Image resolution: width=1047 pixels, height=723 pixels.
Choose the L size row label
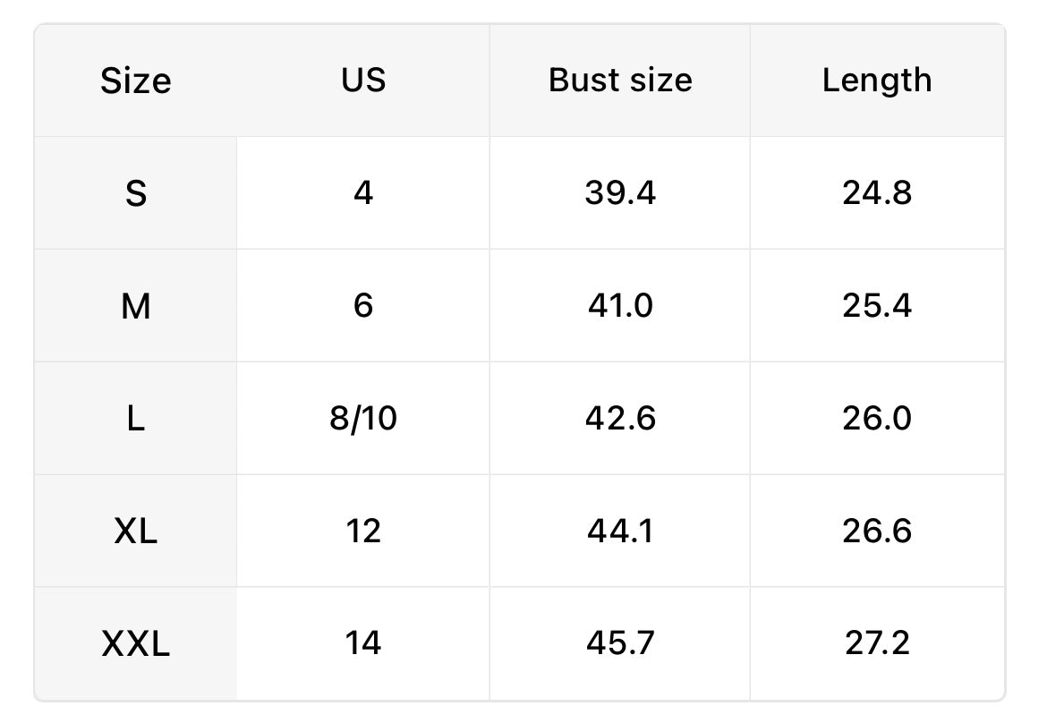coord(135,419)
